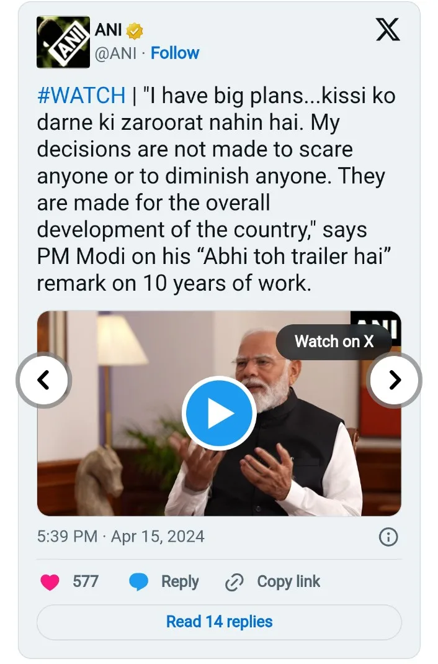Click the @ANI handle
This screenshot has width=438, height=664.
(x=115, y=53)
